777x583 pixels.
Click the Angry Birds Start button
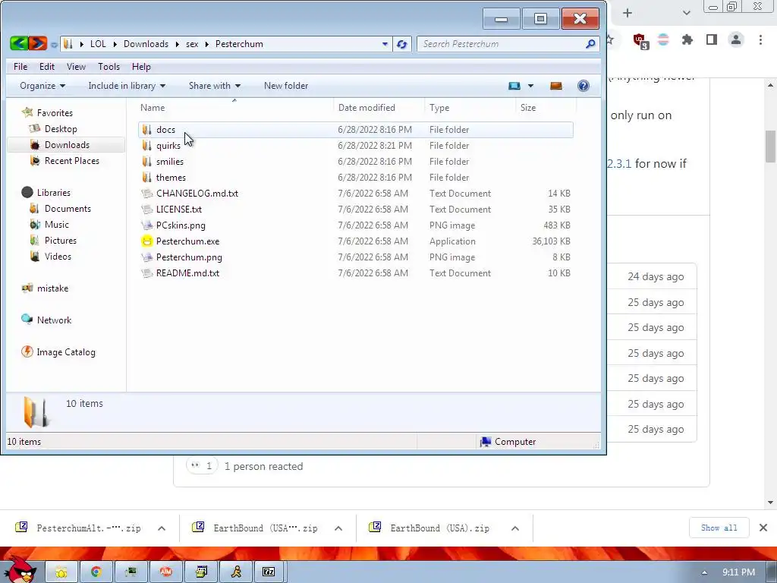coord(20,569)
